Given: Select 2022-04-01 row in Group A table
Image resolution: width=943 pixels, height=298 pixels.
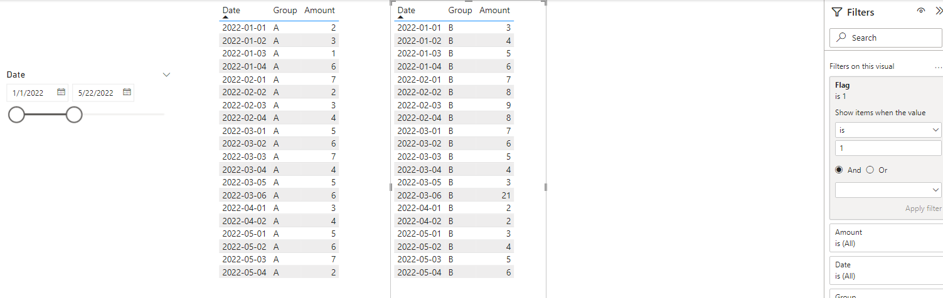Looking at the screenshot, I should point(279,208).
